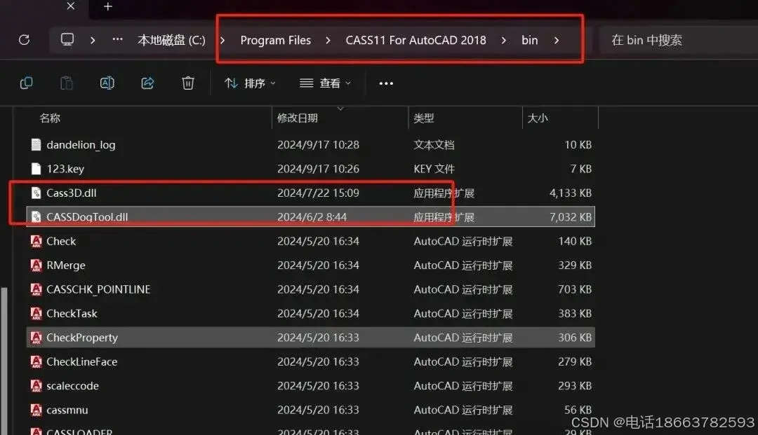Click the CheckProperty ARX file icon

tap(36, 337)
